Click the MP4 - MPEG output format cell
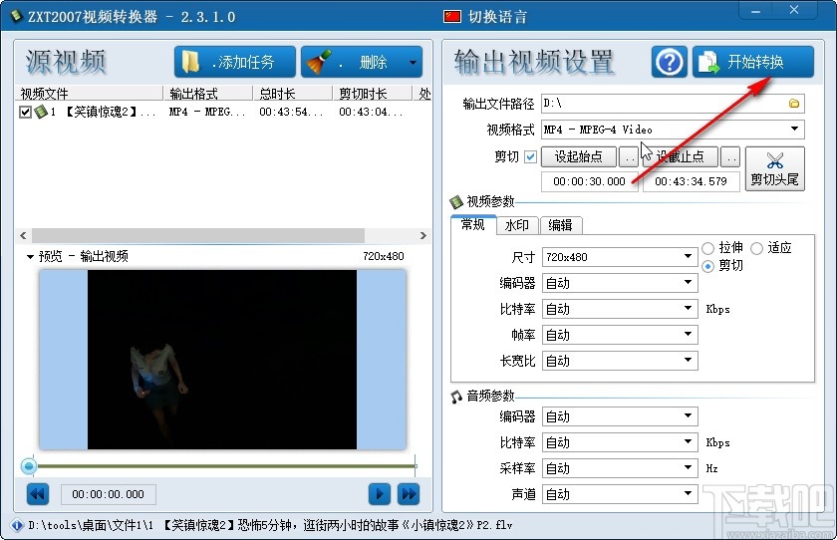The height and width of the screenshot is (540, 837). click(207, 112)
